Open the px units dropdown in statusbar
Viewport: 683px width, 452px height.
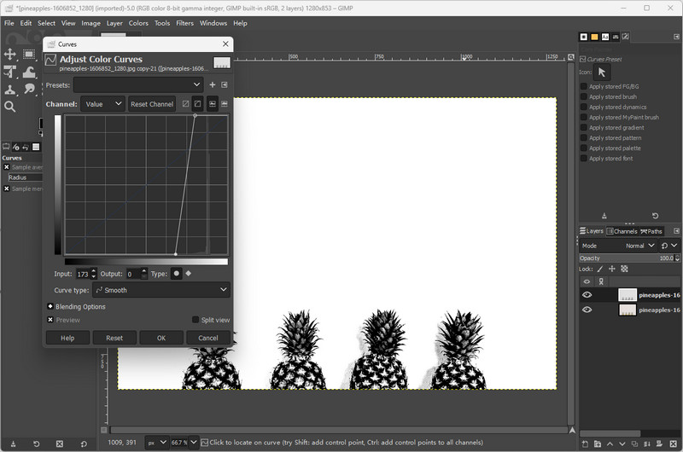156,443
